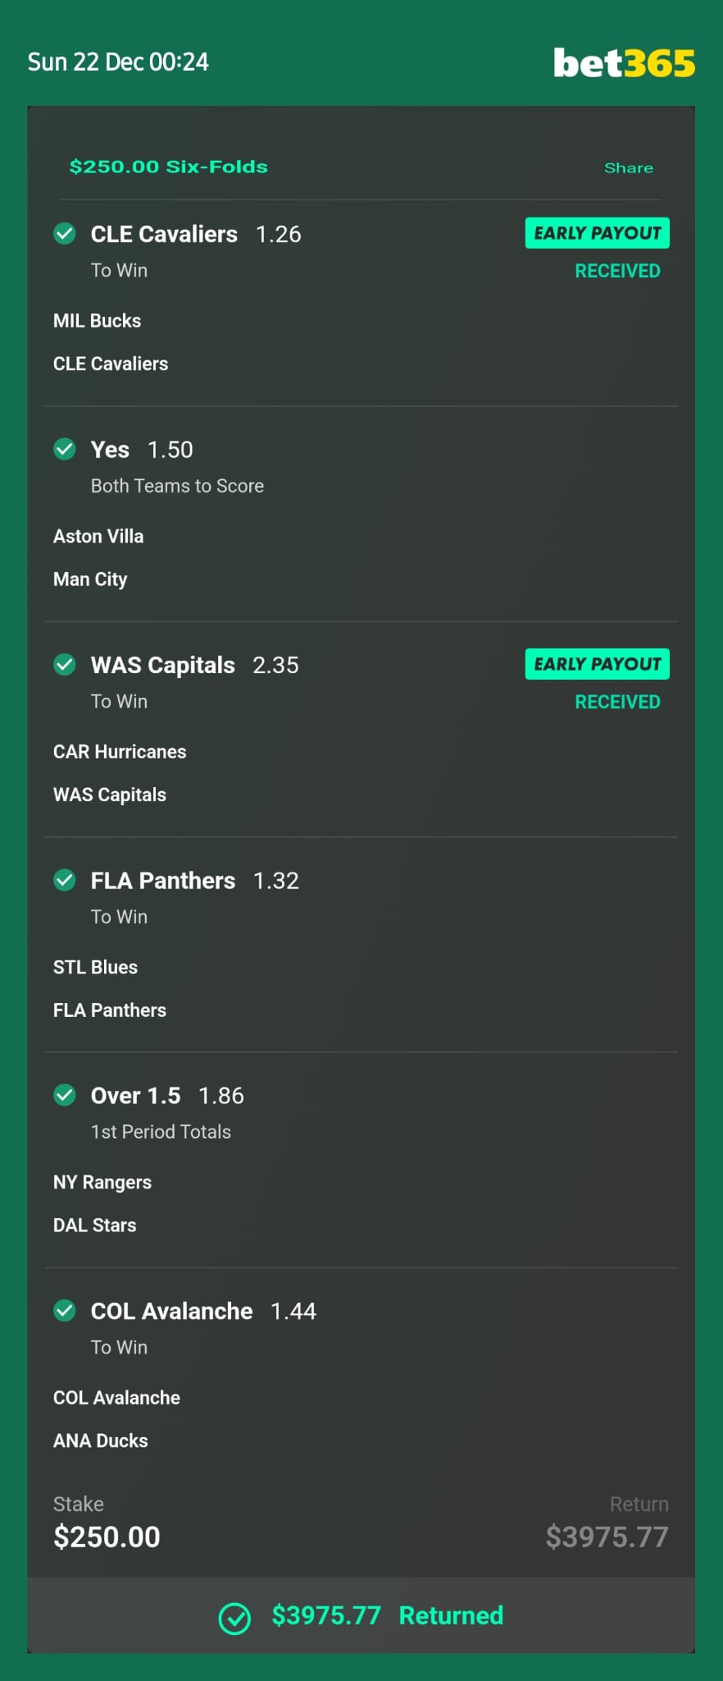Tap the RECEIVED status under Cavaliers payout

pos(617,271)
